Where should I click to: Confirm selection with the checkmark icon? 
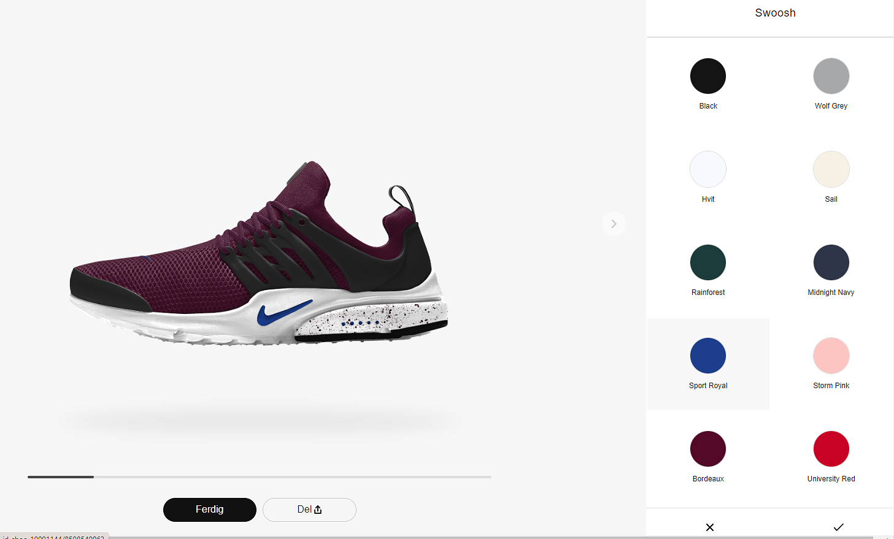point(839,527)
